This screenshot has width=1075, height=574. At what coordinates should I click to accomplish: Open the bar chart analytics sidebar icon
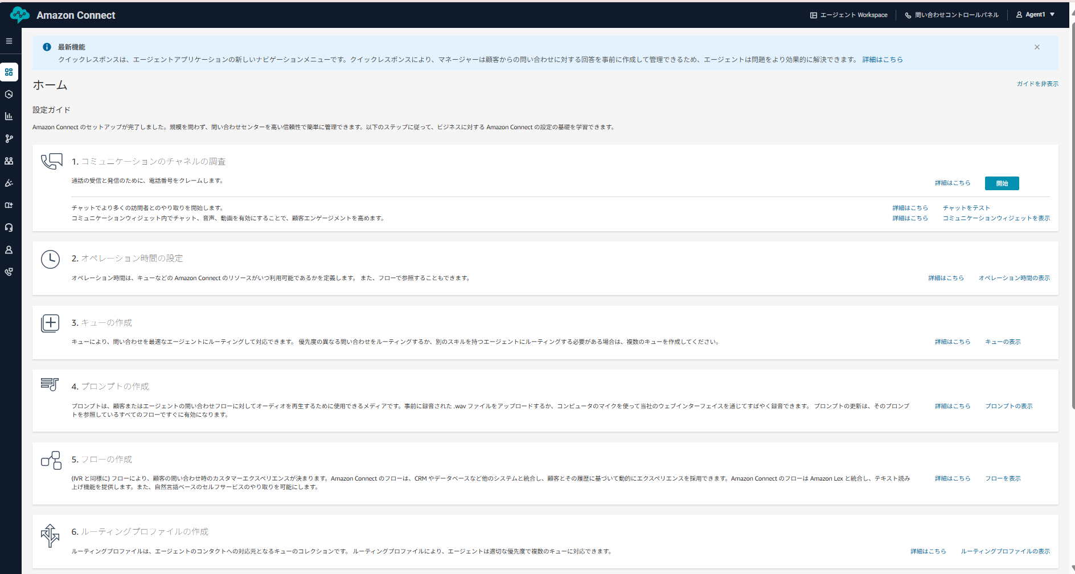pyautogui.click(x=9, y=116)
